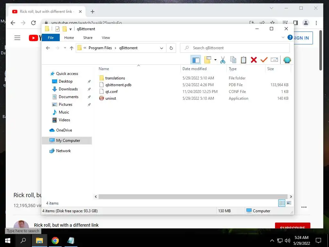The height and width of the screenshot is (247, 329).
Task: Open Windows Start menu
Action: click(8, 240)
